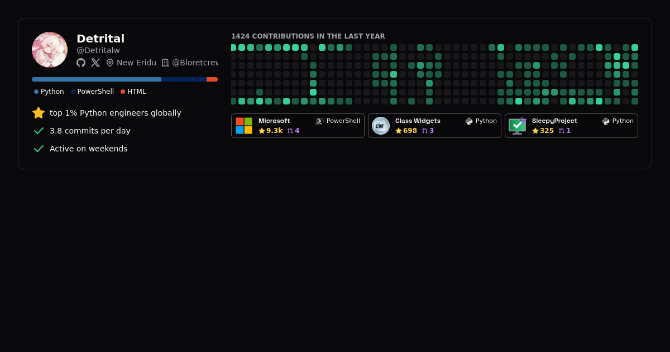Click '3.8 commits per day' text
This screenshot has height=352, width=670.
(90, 131)
